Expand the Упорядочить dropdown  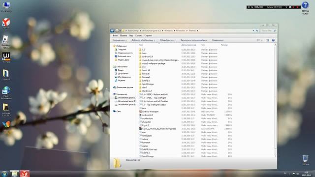120,40
